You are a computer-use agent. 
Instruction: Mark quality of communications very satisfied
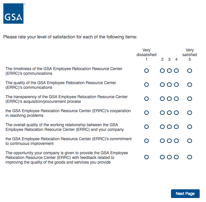190,85
